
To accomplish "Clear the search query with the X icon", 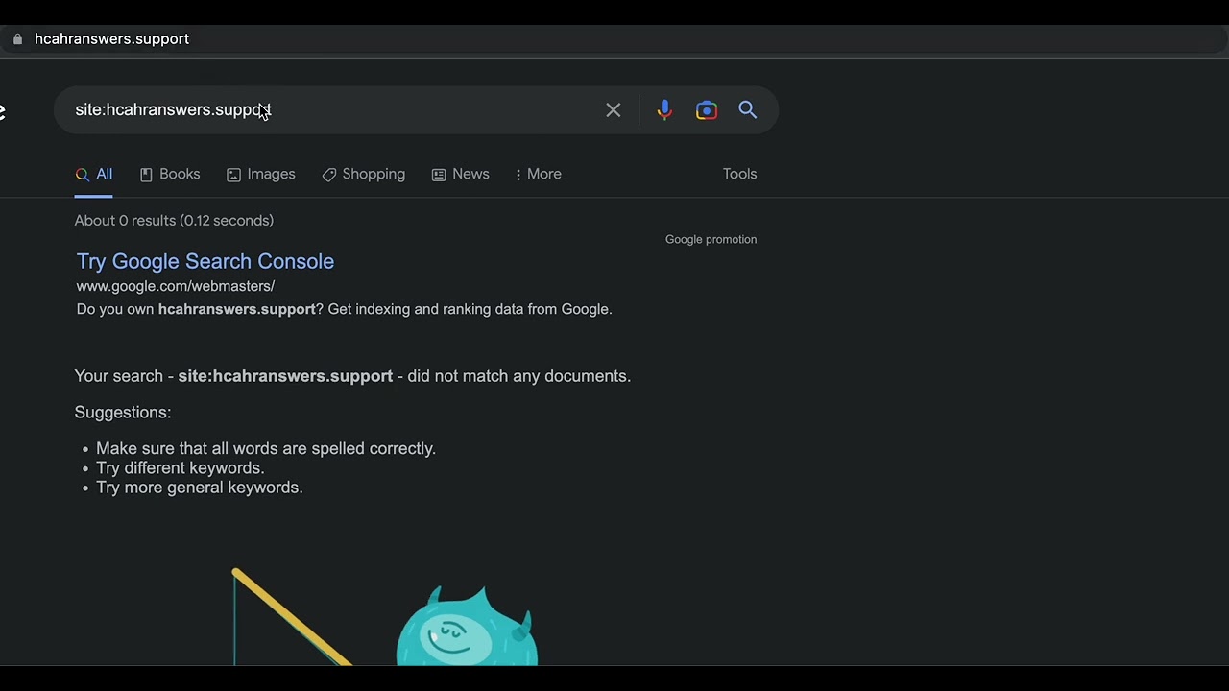I will point(614,110).
